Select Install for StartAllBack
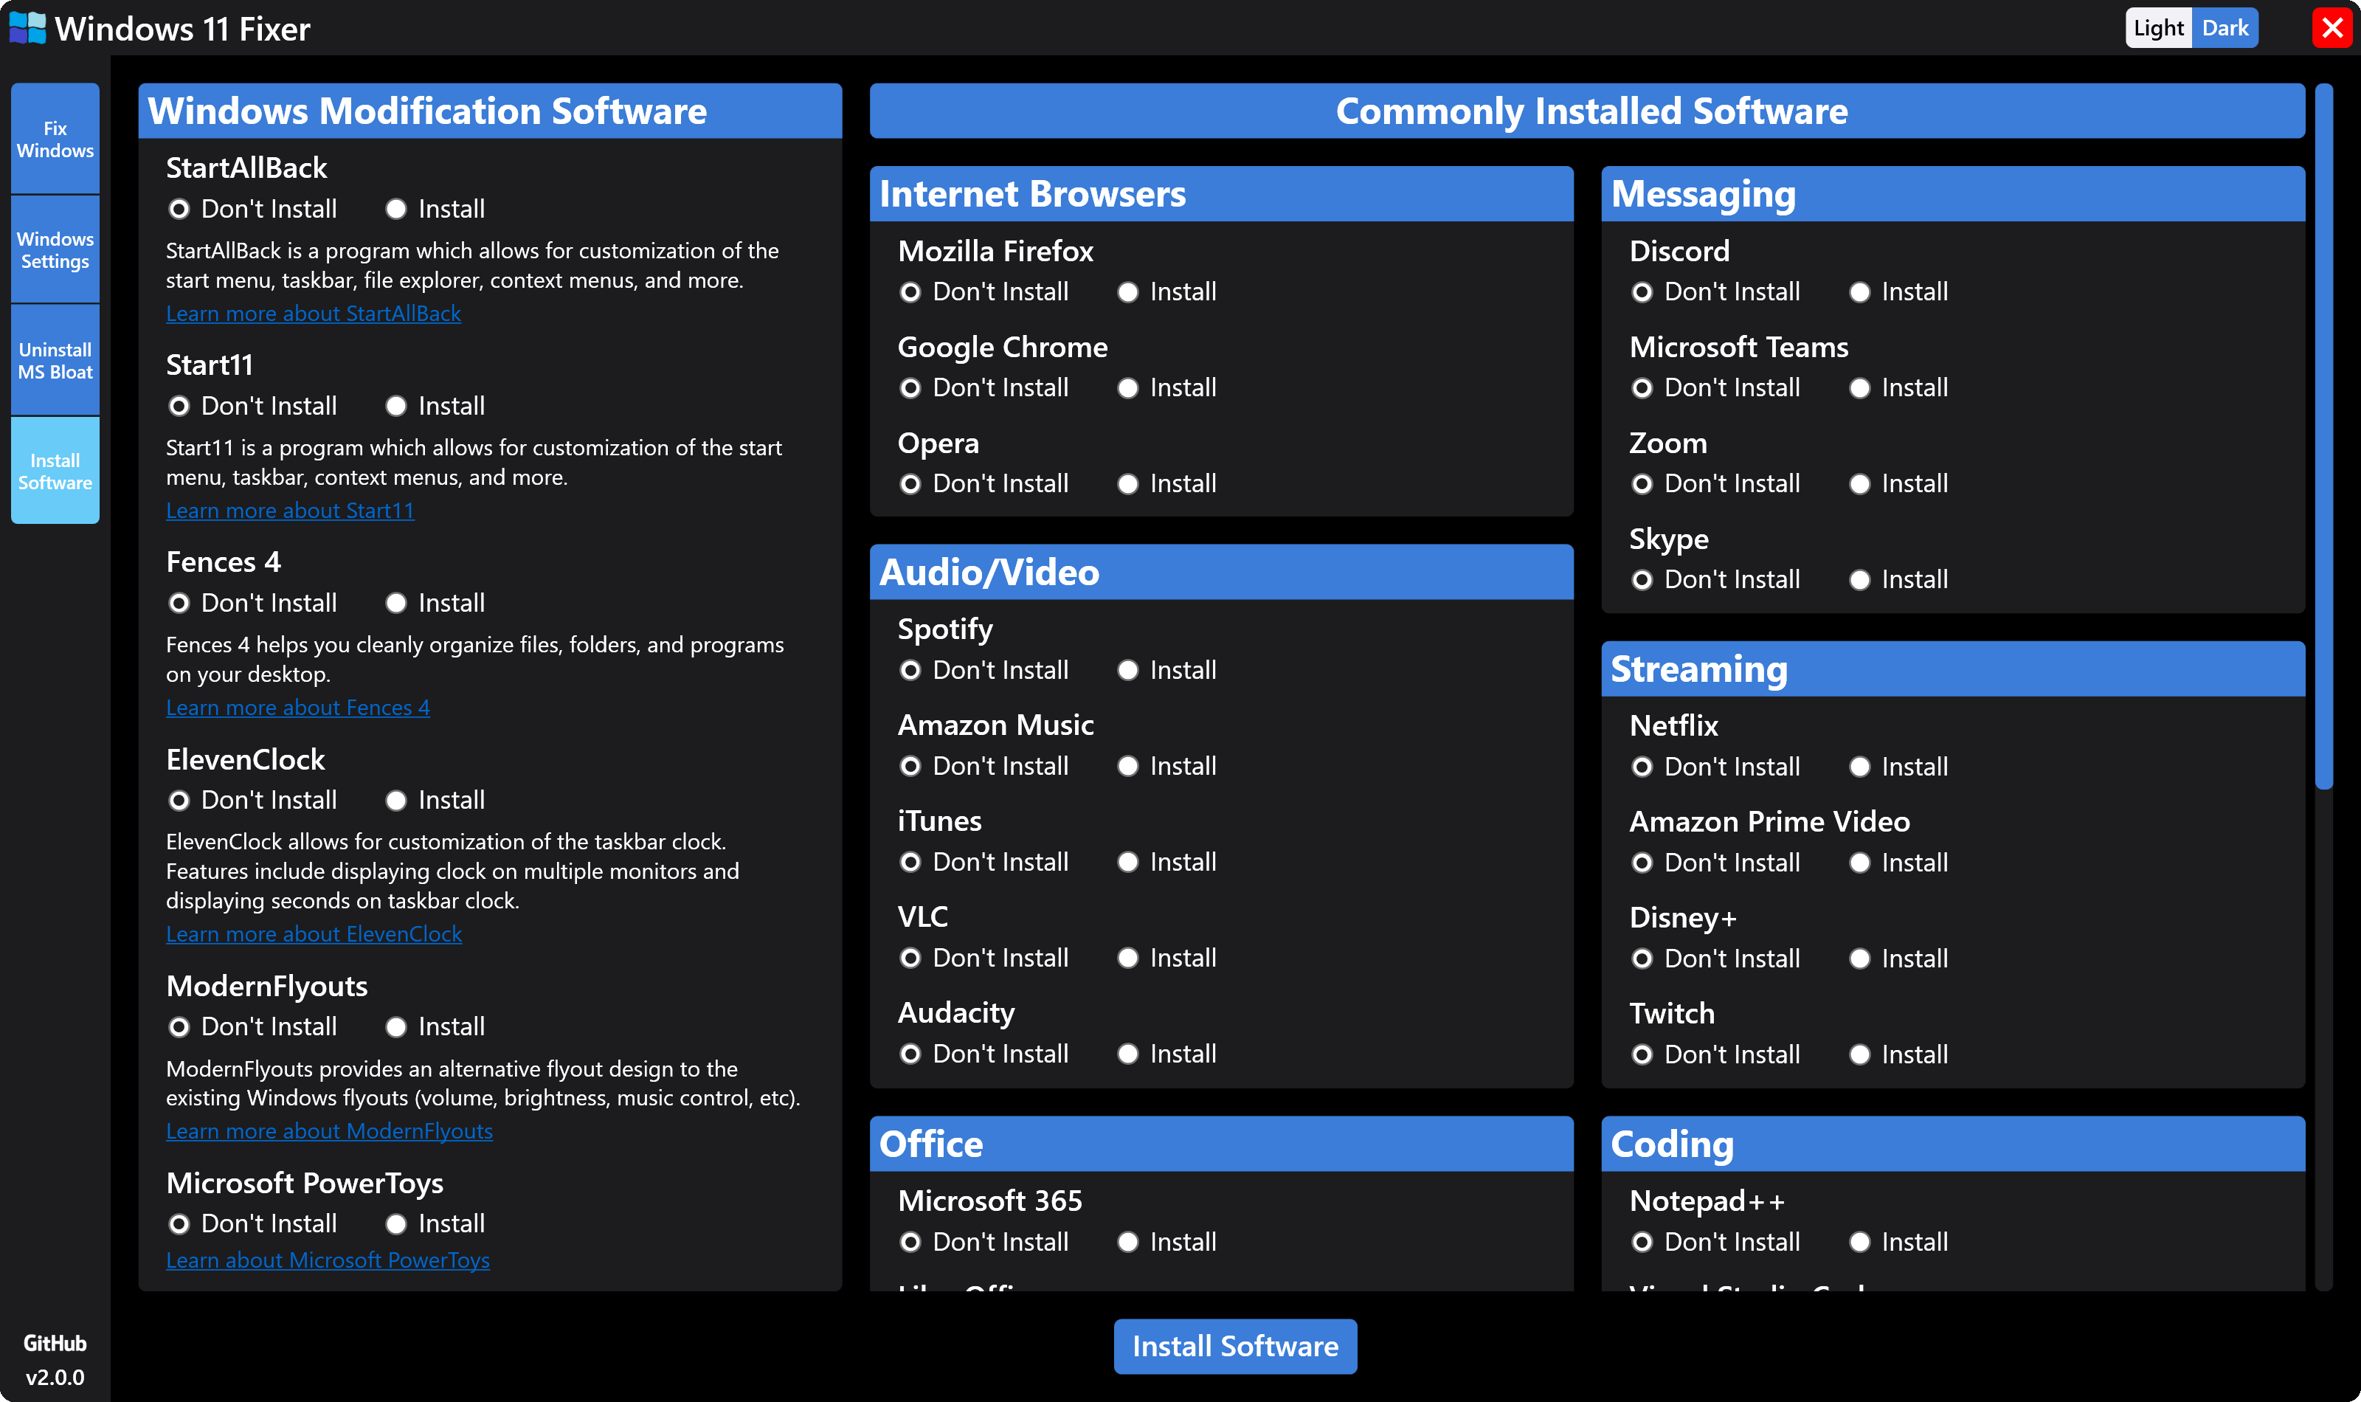Image resolution: width=2361 pixels, height=1402 pixels. tap(395, 209)
